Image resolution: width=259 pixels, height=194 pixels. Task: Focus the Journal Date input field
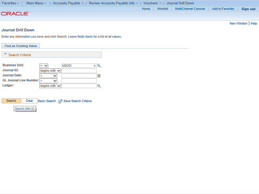[79, 76]
